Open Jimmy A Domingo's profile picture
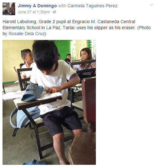Viewport: 156px width, 167px height. coord(9,9)
